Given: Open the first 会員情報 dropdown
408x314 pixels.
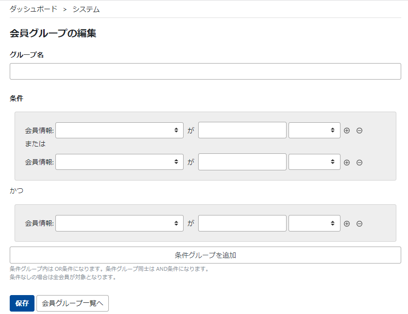Looking at the screenshot, I should click(119, 130).
